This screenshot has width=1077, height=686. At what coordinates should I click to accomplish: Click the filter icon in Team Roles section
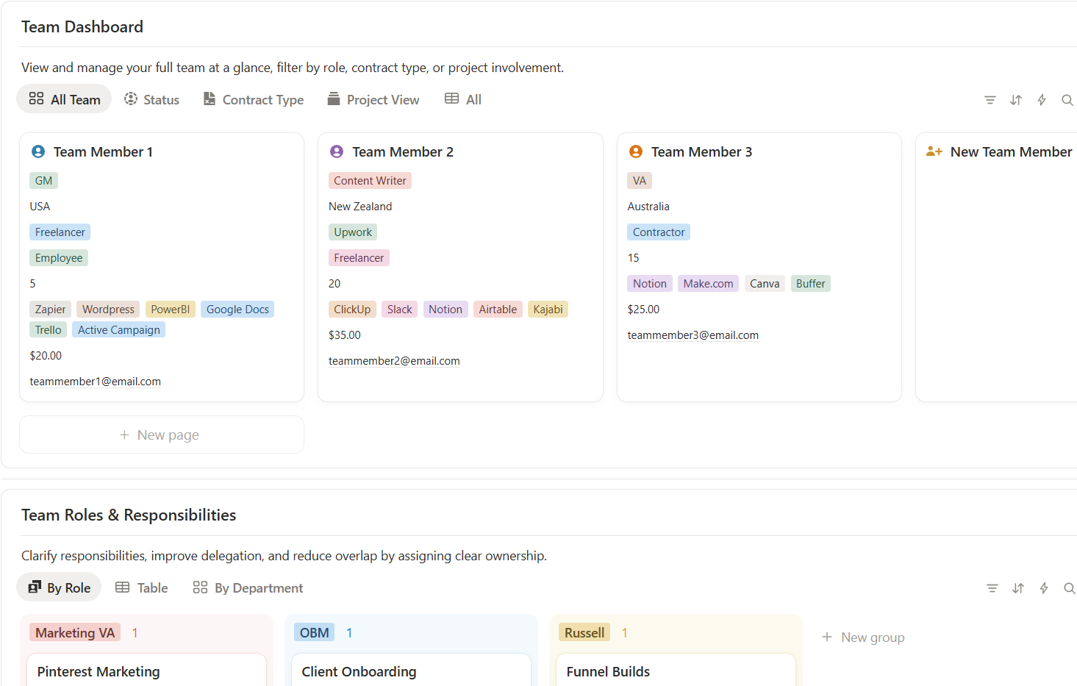pos(992,588)
